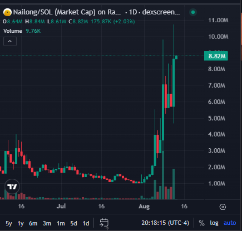
Task: Click the Aug label on time axis
Action: (x=144, y=206)
